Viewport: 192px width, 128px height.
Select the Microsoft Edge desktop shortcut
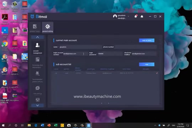coord(5,32)
